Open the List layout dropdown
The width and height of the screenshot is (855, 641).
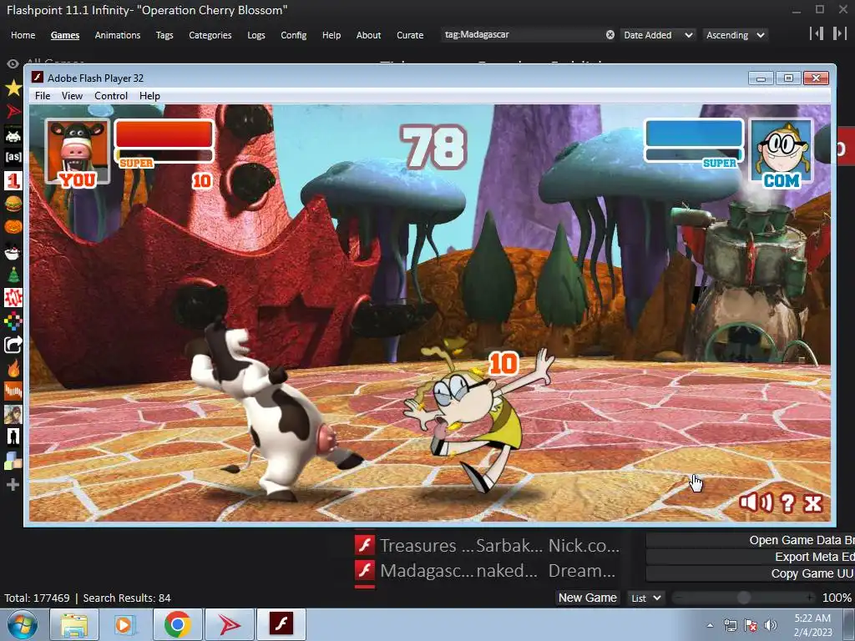646,598
